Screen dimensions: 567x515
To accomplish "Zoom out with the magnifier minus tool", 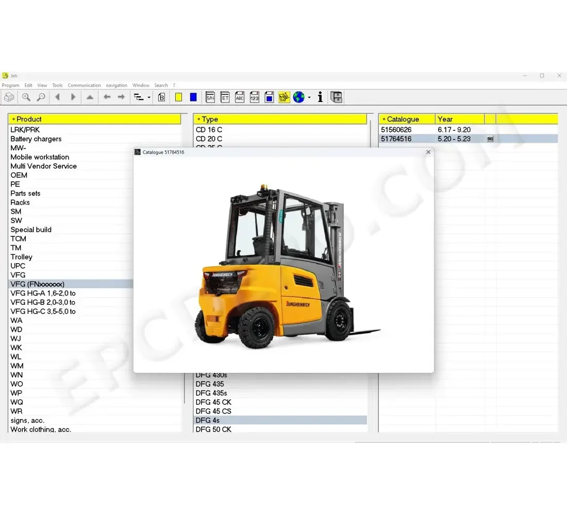I will (x=41, y=97).
